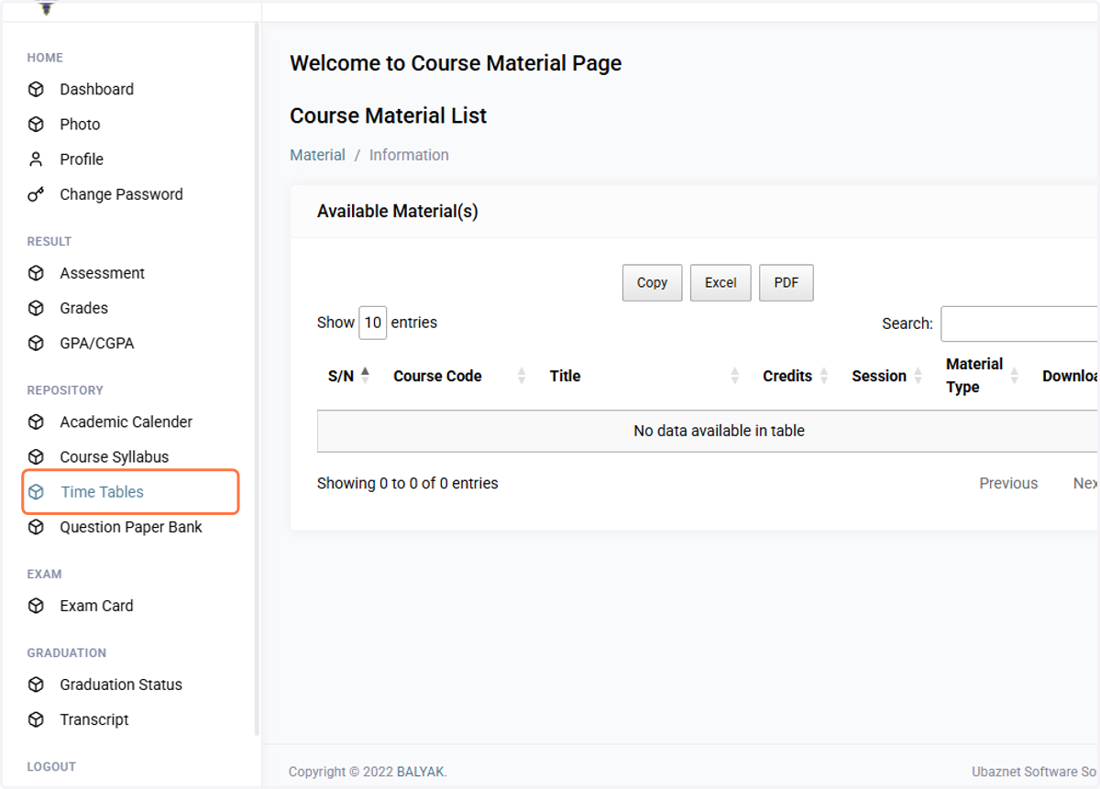Check Graduation Status in sidebar

(121, 685)
